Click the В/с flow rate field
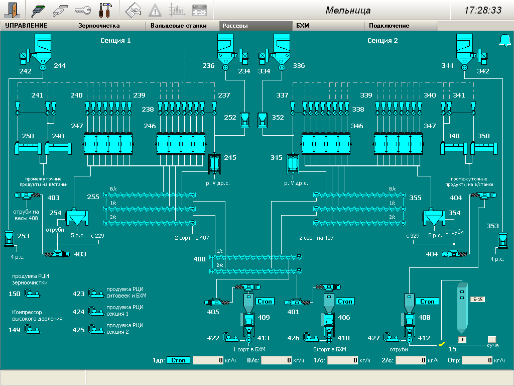The height and width of the screenshot is (386, 514). click(277, 360)
